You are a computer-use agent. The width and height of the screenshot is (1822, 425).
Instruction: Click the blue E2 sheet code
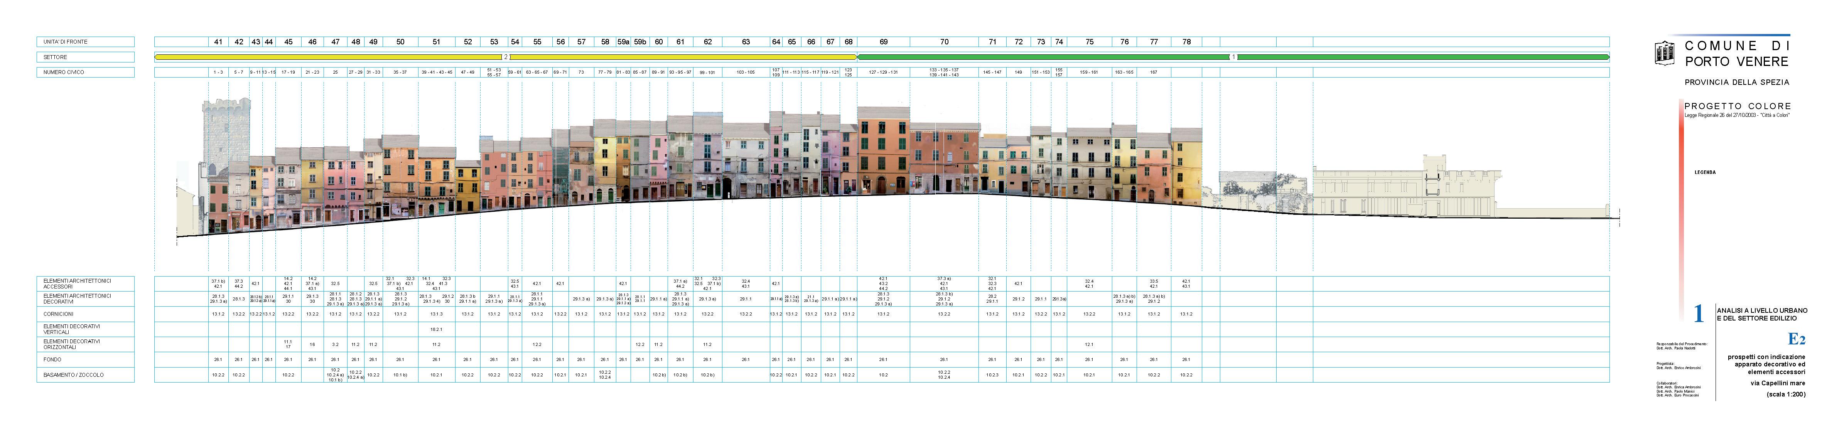point(1797,339)
